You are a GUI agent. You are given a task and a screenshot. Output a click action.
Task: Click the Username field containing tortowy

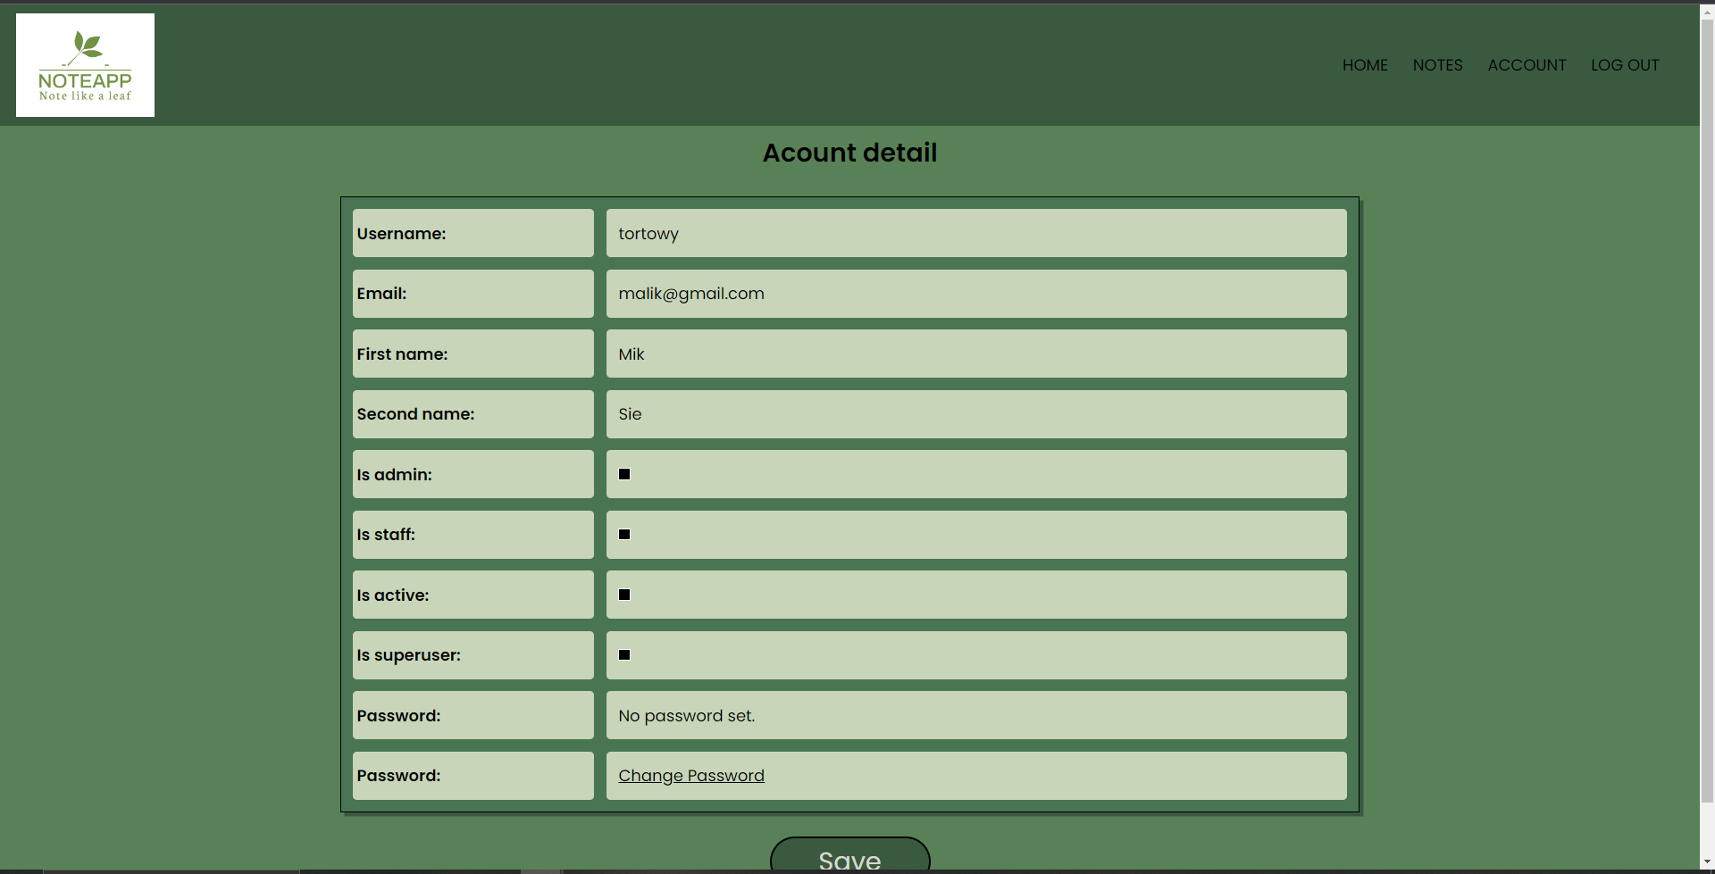(x=975, y=233)
